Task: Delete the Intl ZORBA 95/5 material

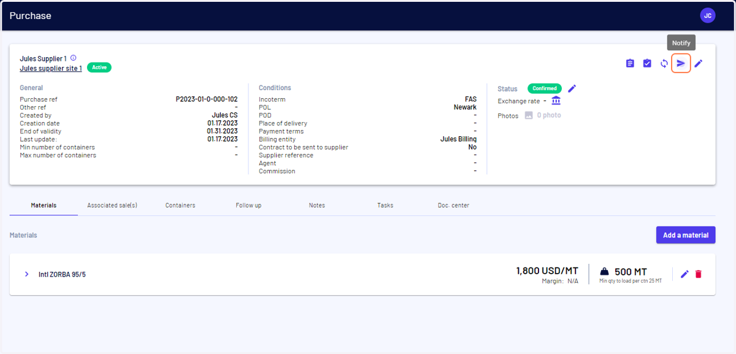Action: click(699, 274)
